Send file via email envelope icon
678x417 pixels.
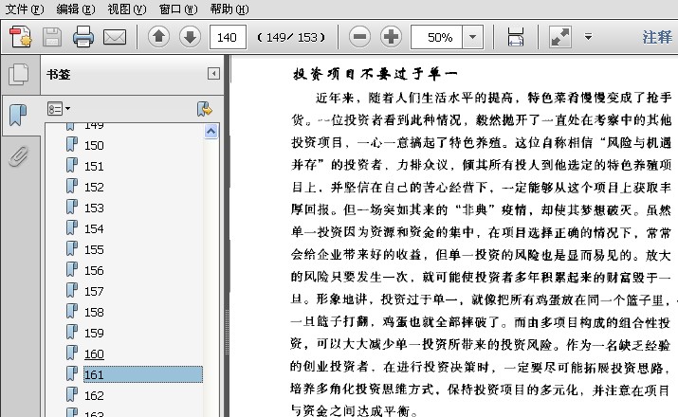(115, 37)
